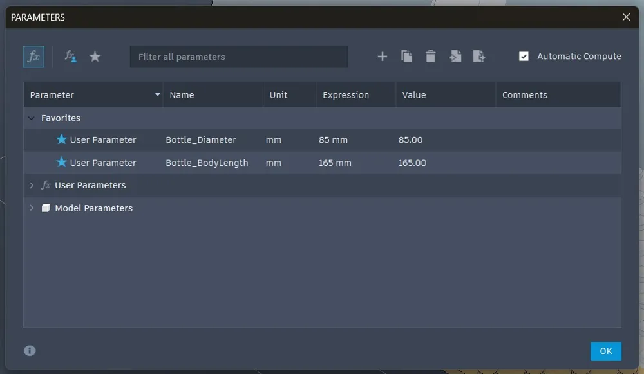Select the Favorites group label

pyautogui.click(x=61, y=118)
